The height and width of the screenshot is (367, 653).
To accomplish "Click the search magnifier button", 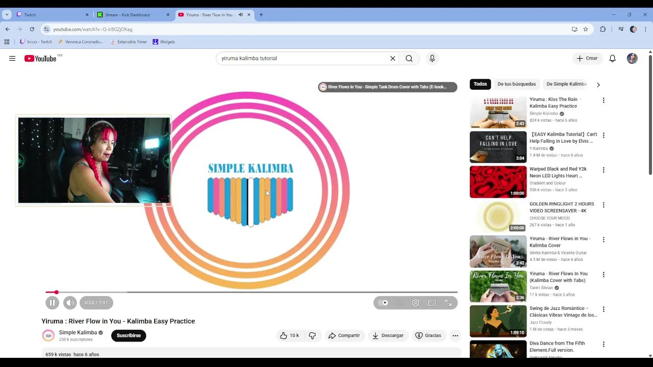I will click(409, 59).
